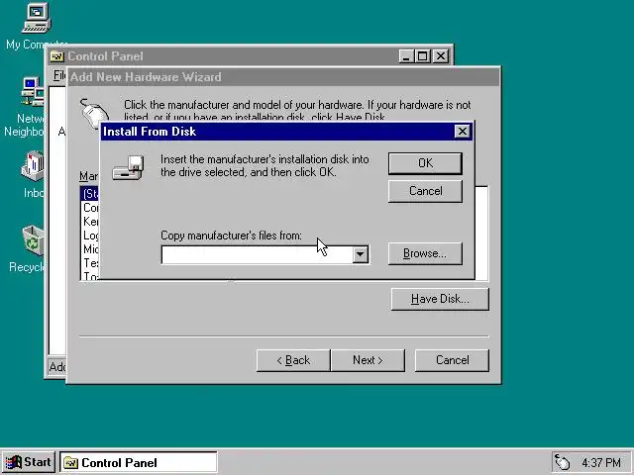The height and width of the screenshot is (475, 634).
Task: Click the system tray mouse icon
Action: click(562, 462)
